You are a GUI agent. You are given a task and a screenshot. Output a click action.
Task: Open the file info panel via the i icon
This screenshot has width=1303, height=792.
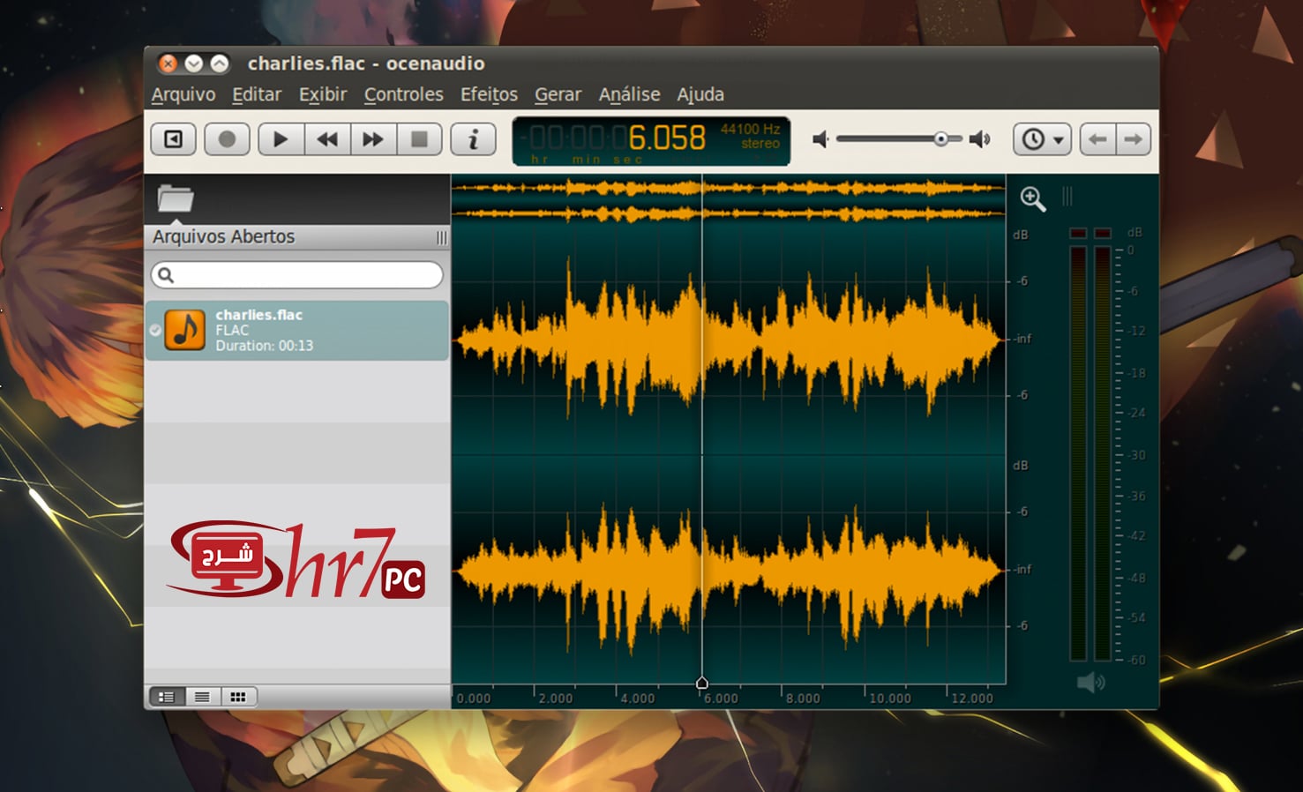[474, 138]
